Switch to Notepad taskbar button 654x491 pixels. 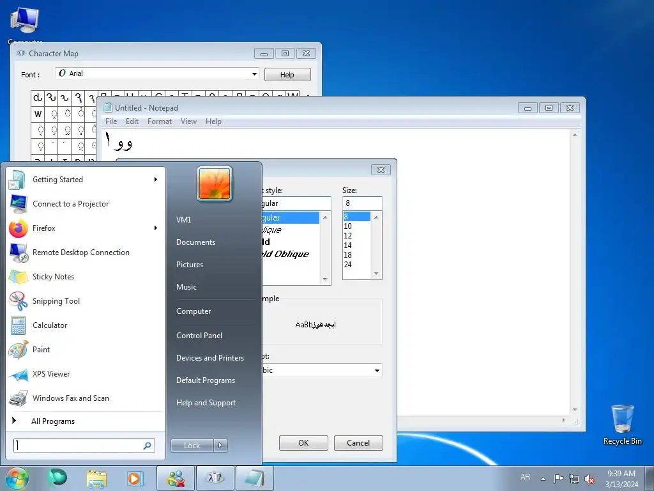255,478
